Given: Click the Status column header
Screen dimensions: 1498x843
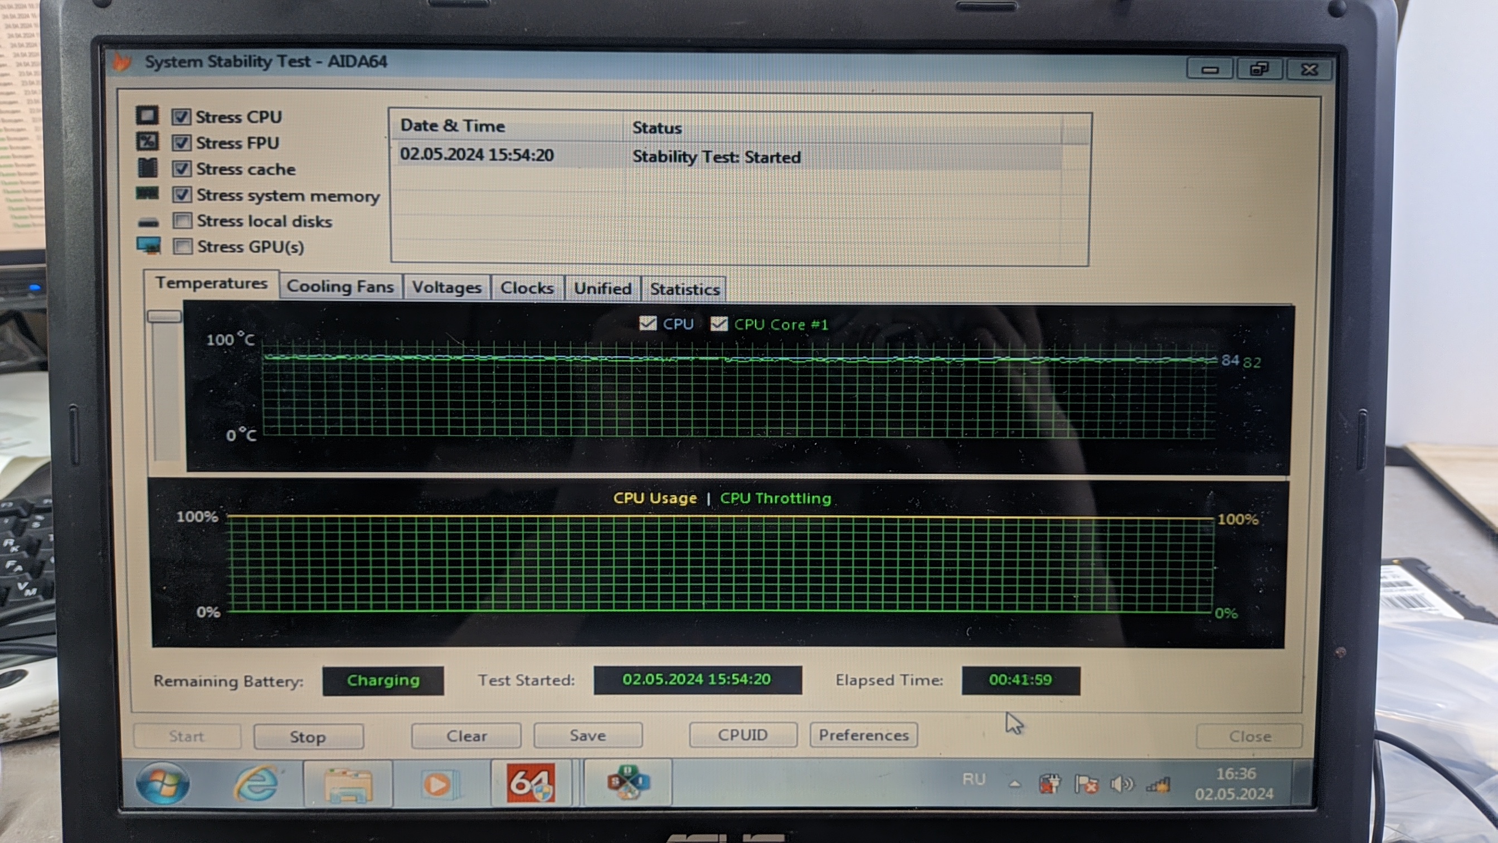Looking at the screenshot, I should pos(842,128).
